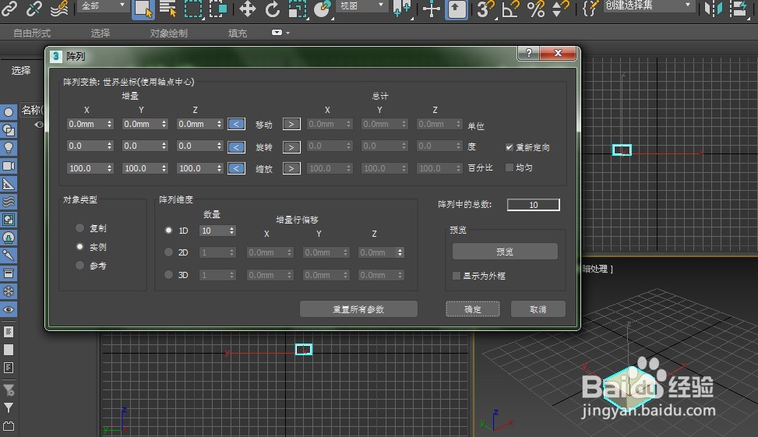Viewport: 758px width, 437px height.
Task: Confirm array with 确定 button
Action: pyautogui.click(x=473, y=309)
